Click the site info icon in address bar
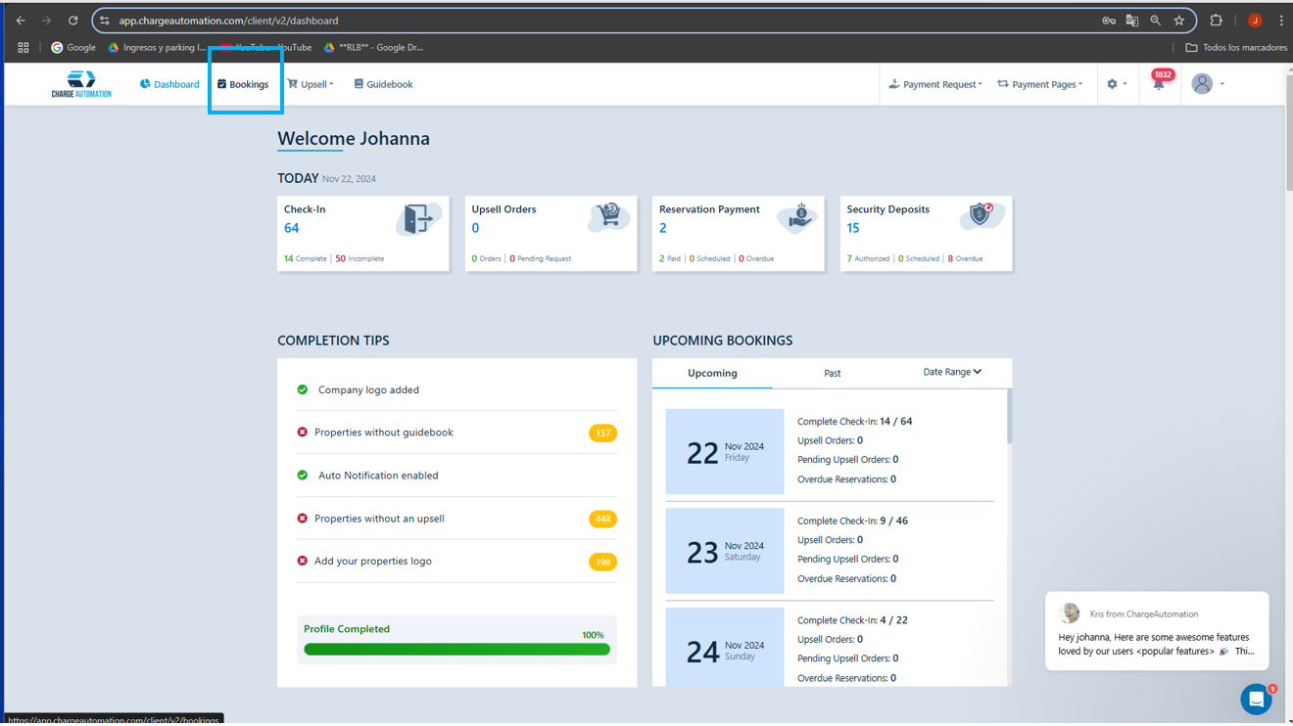Viewport: 1293px width, 726px height. click(x=105, y=21)
